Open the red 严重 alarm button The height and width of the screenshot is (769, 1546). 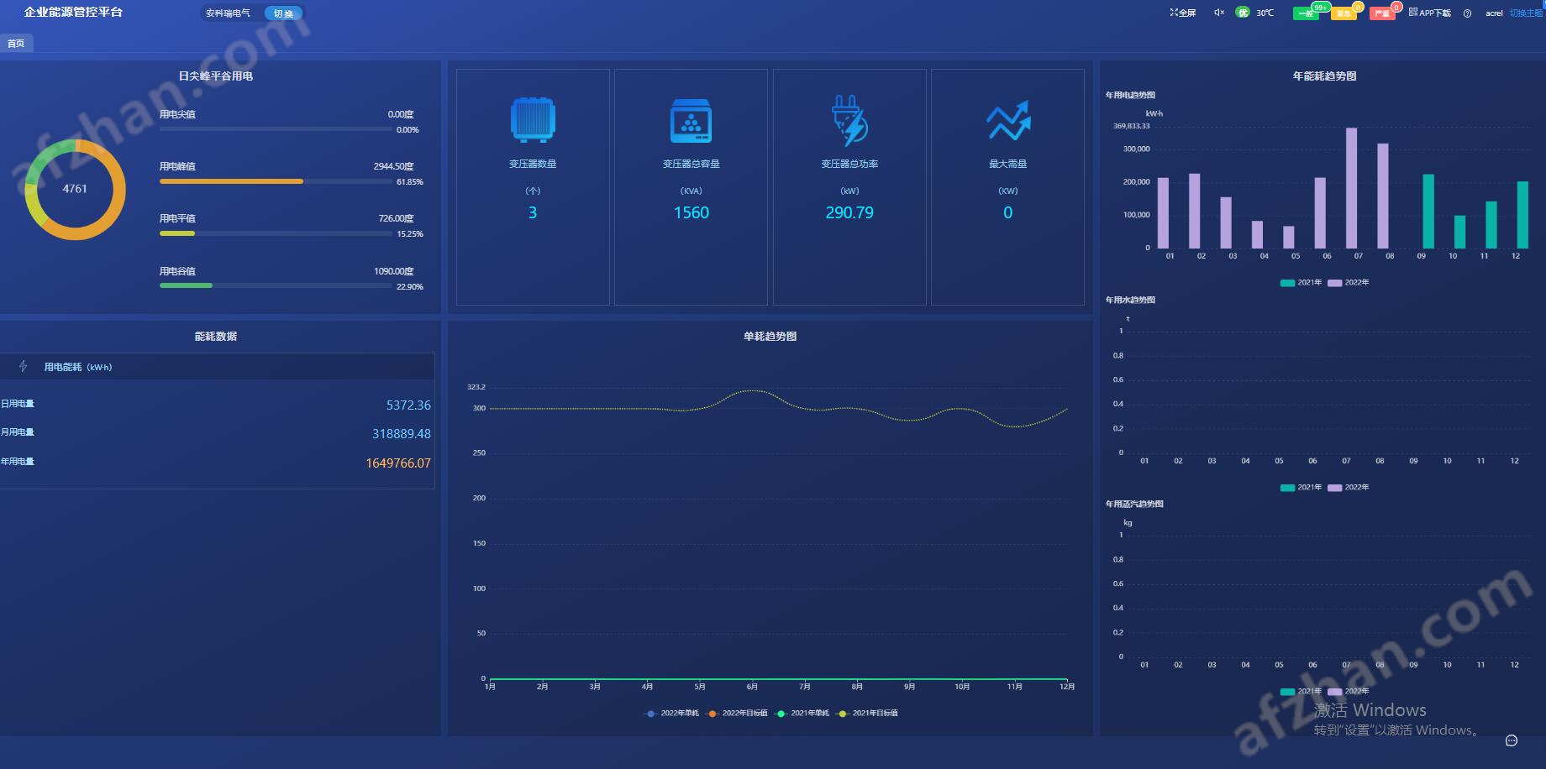tap(1382, 13)
